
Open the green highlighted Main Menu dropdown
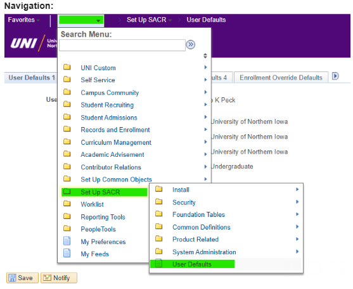pos(80,20)
